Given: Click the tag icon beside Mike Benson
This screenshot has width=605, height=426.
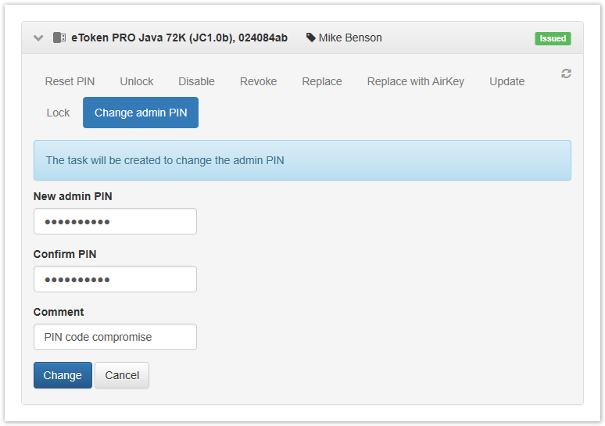Looking at the screenshot, I should [x=310, y=38].
